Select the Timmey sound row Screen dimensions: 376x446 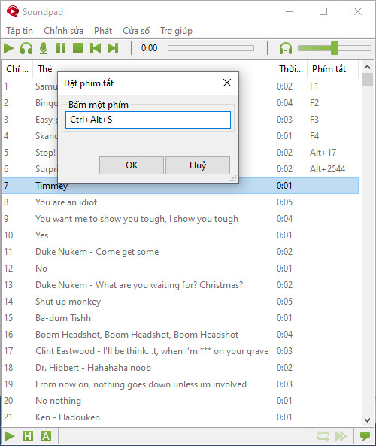click(x=180, y=186)
